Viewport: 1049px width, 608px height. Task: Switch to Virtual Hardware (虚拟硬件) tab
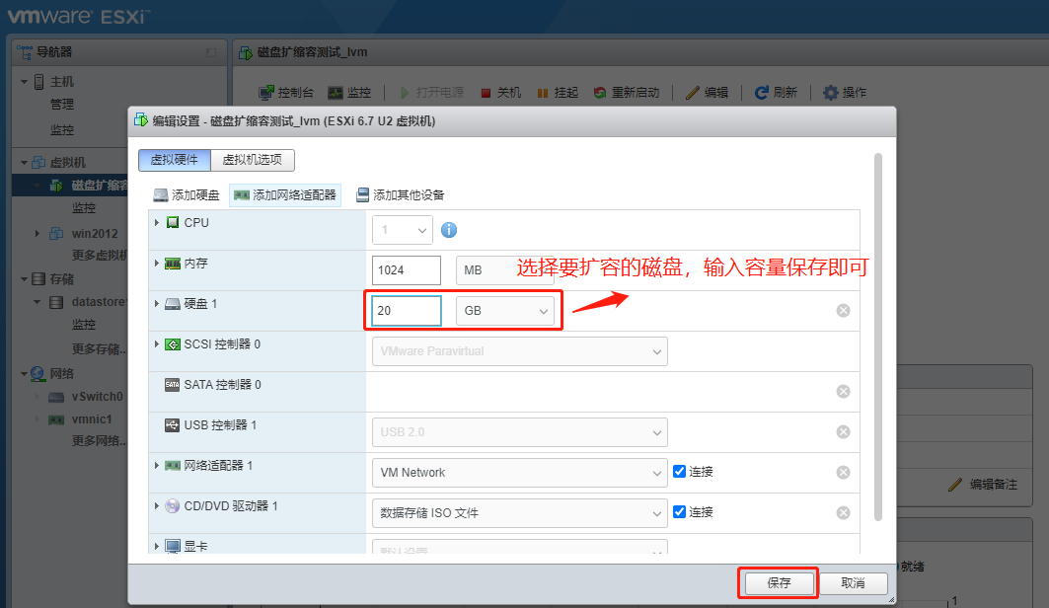pos(175,160)
